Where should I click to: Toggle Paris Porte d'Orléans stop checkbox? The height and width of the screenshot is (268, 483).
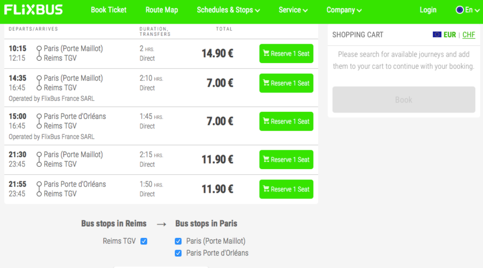(x=178, y=253)
